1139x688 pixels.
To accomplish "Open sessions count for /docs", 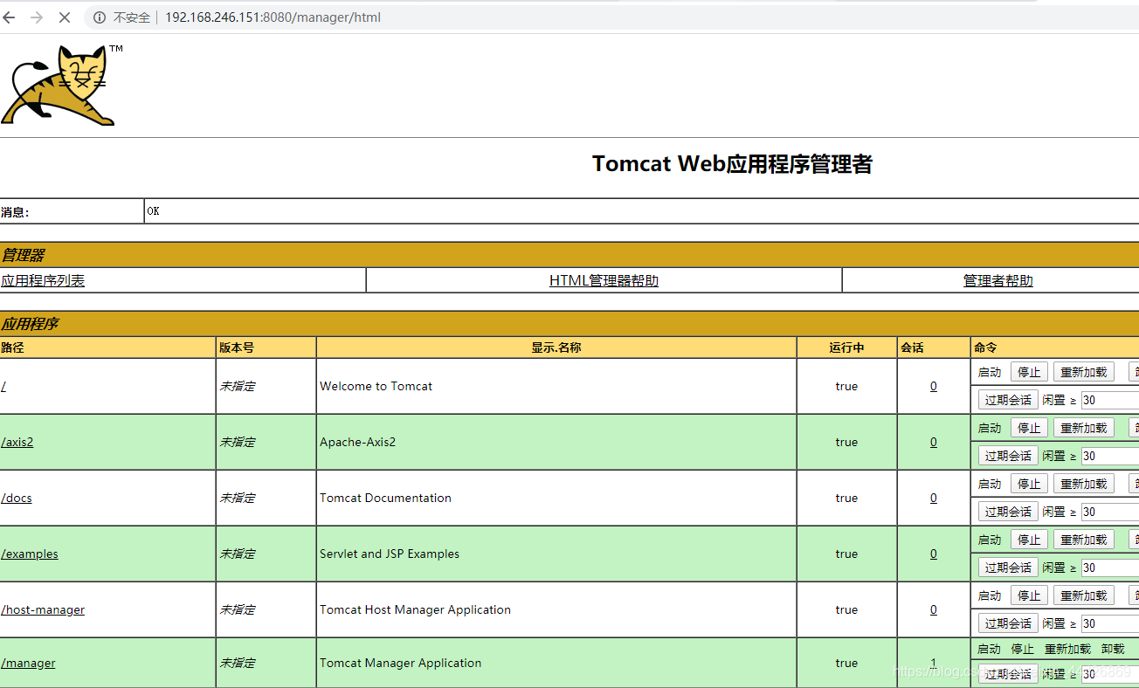I will [933, 498].
